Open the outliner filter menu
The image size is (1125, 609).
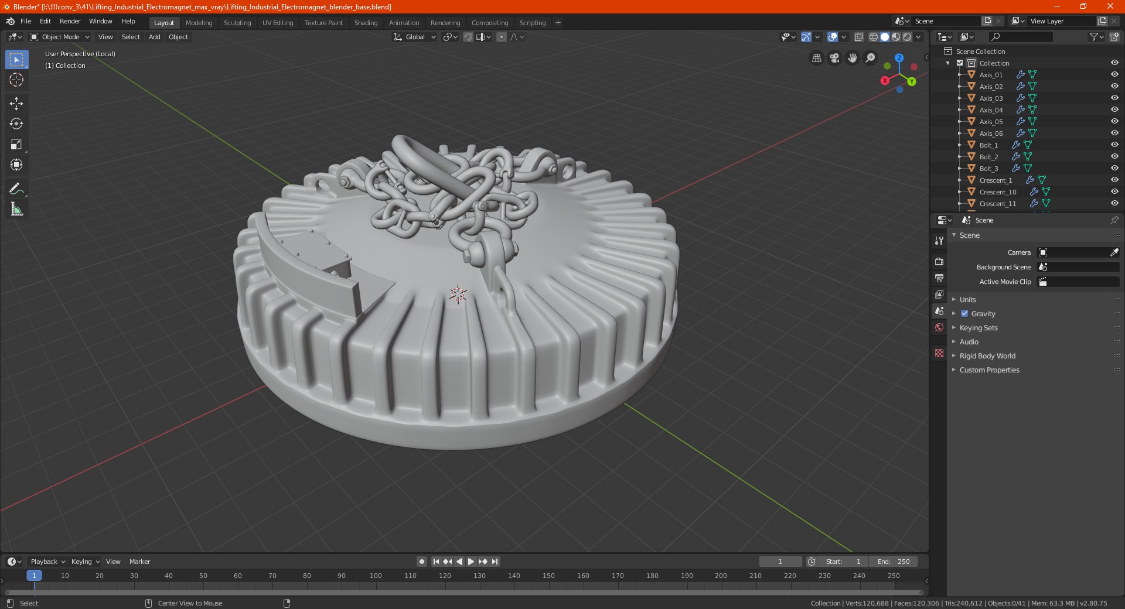click(1096, 37)
